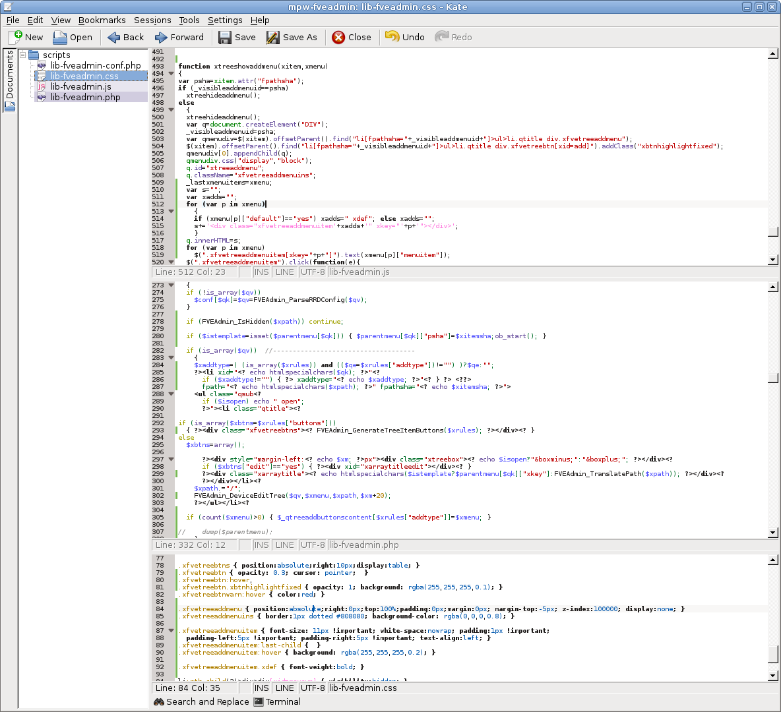Viewport: 781px width, 712px height.
Task: Click scroll-up arrow of the PHP editor pane
Action: click(x=773, y=287)
